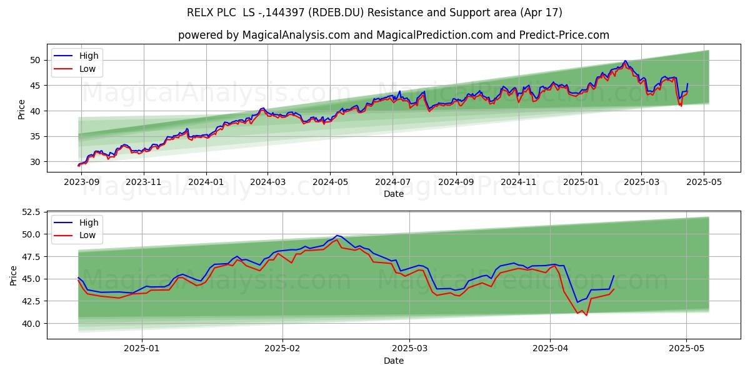Click the 2025-02 tick label in bottom chart
Image resolution: width=750 pixels, height=375 pixels.
(282, 349)
